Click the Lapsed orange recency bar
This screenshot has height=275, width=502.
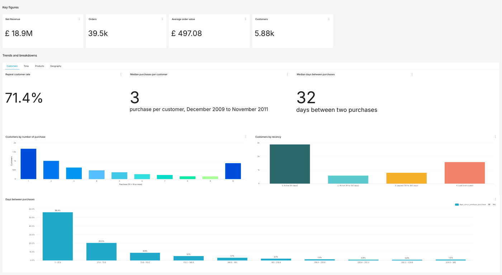pyautogui.click(x=407, y=178)
